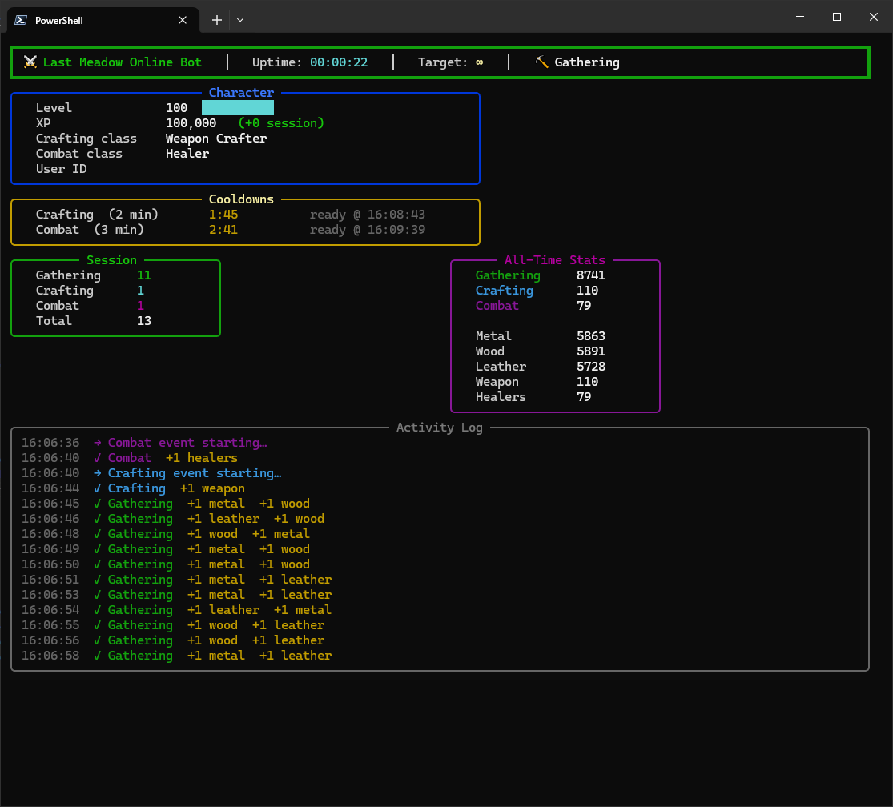
Task: Click the 16:06:46 Gathering log line
Action: (173, 519)
